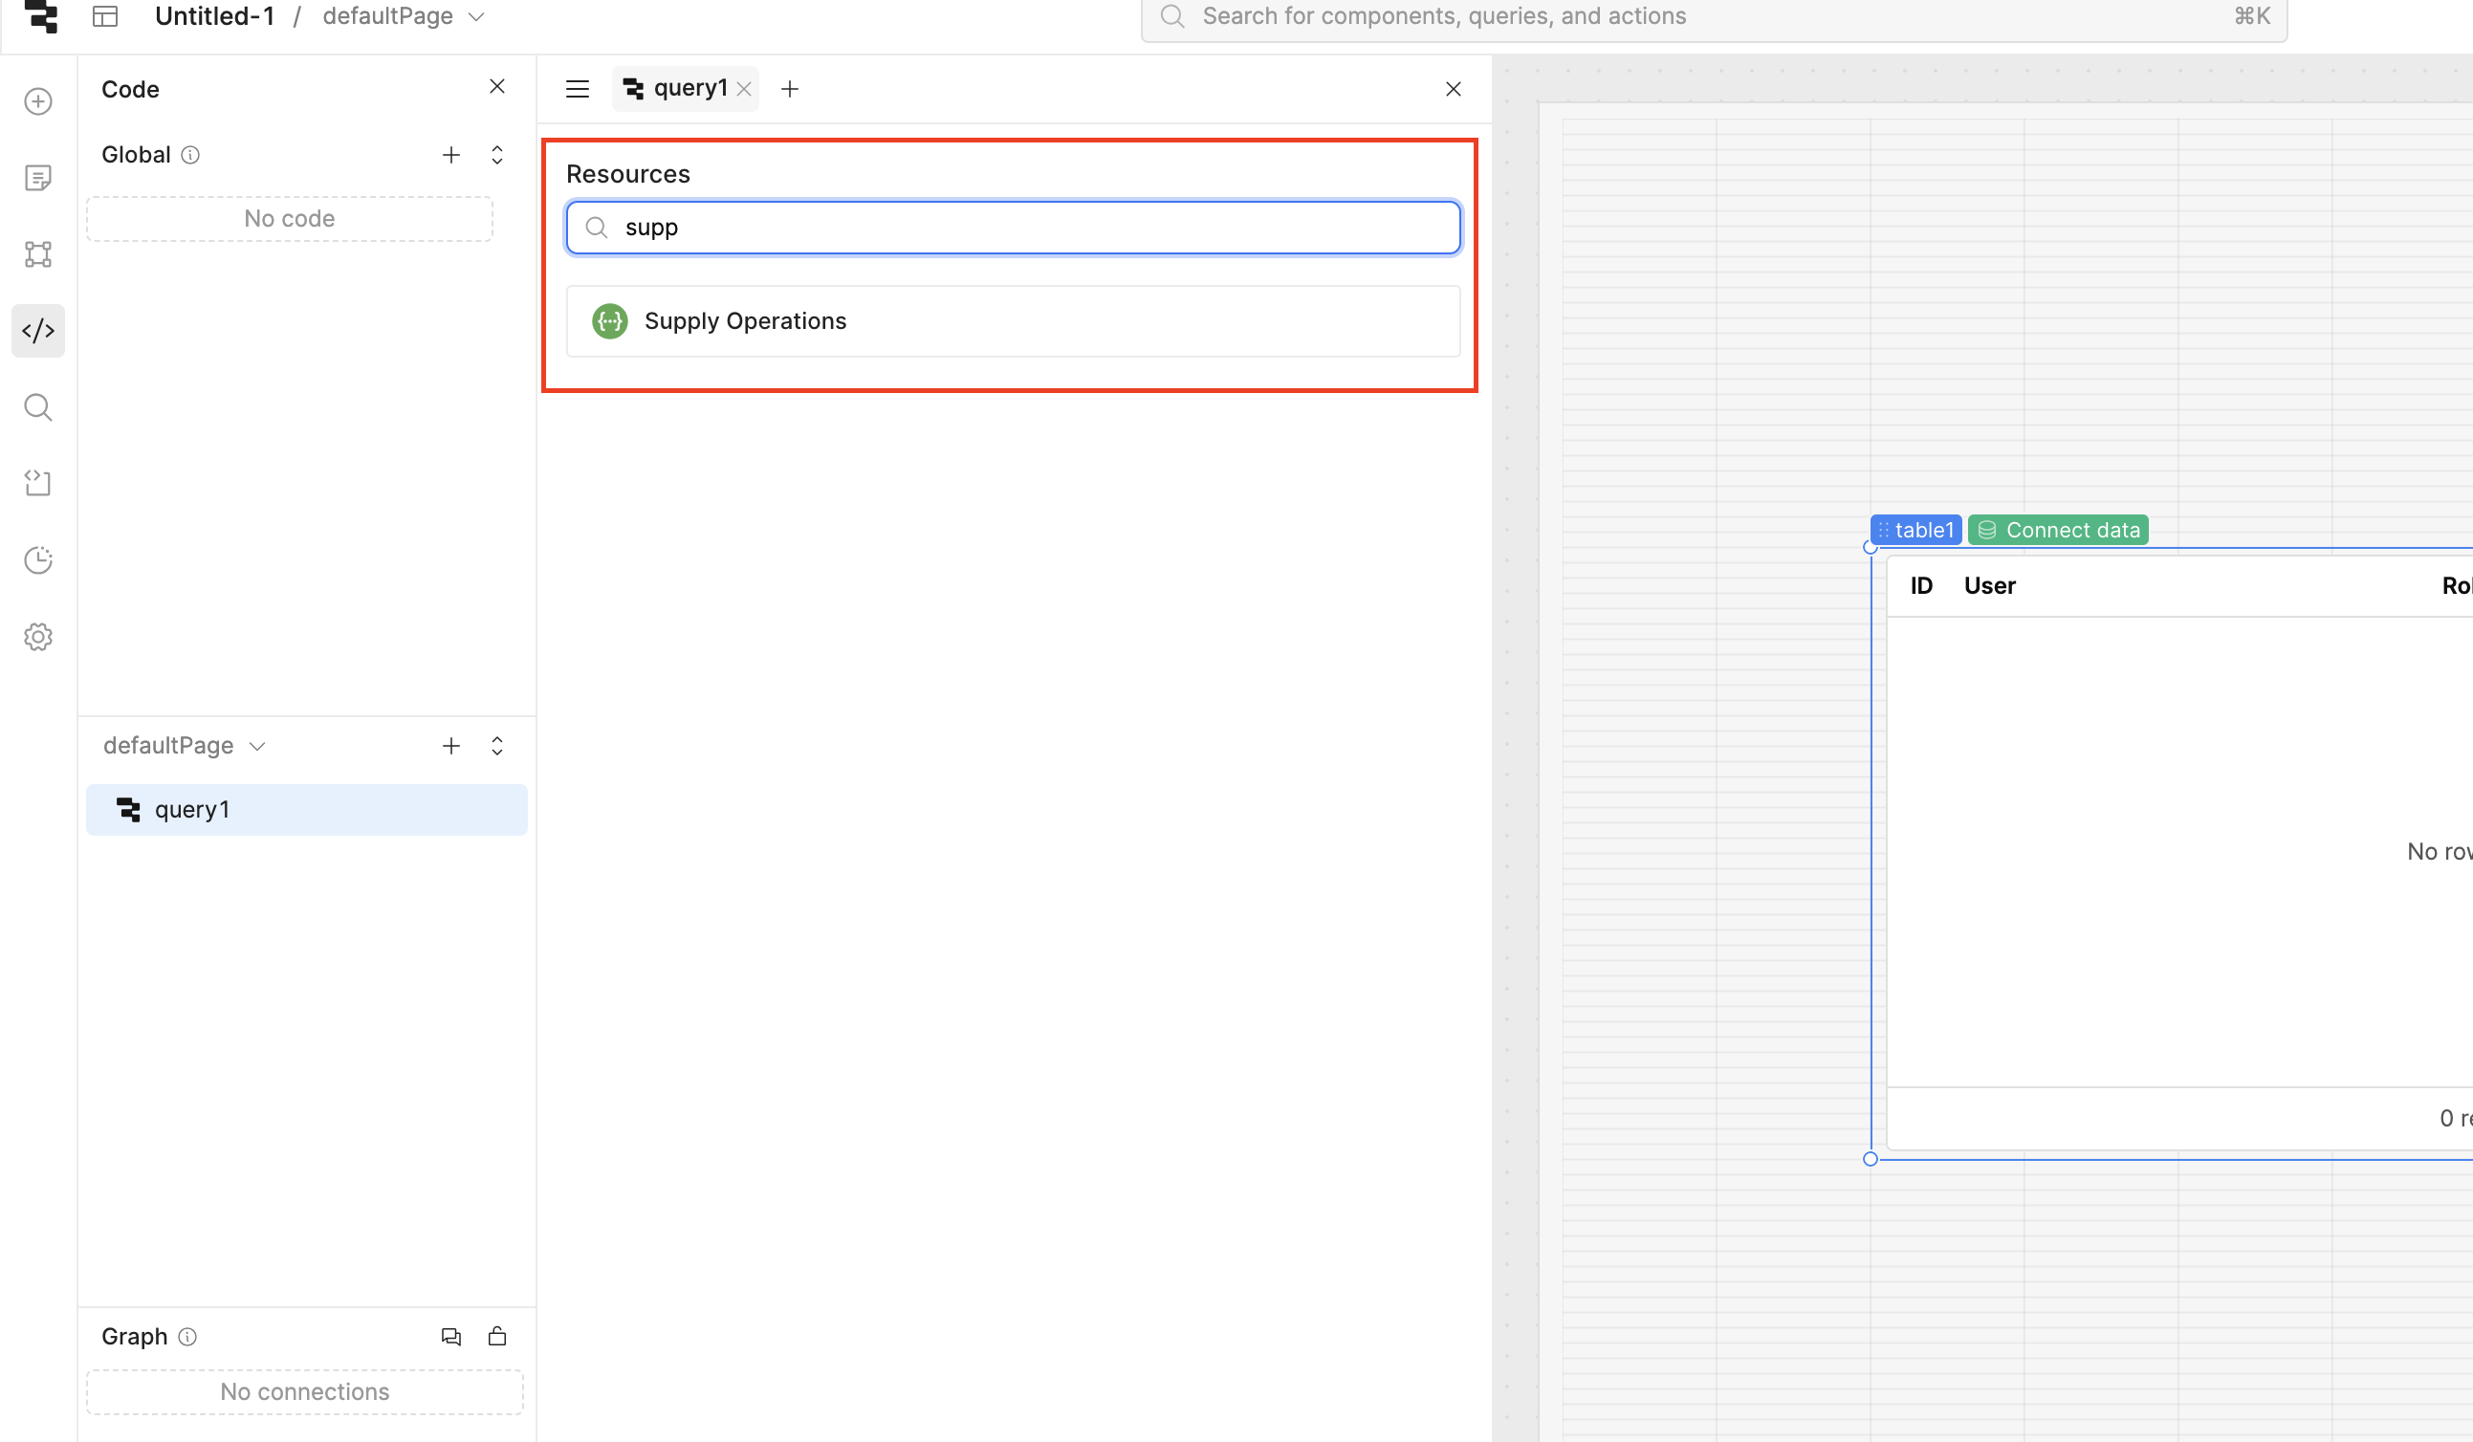Toggle the lock in the Graph panel
The image size is (2473, 1442).
point(497,1336)
